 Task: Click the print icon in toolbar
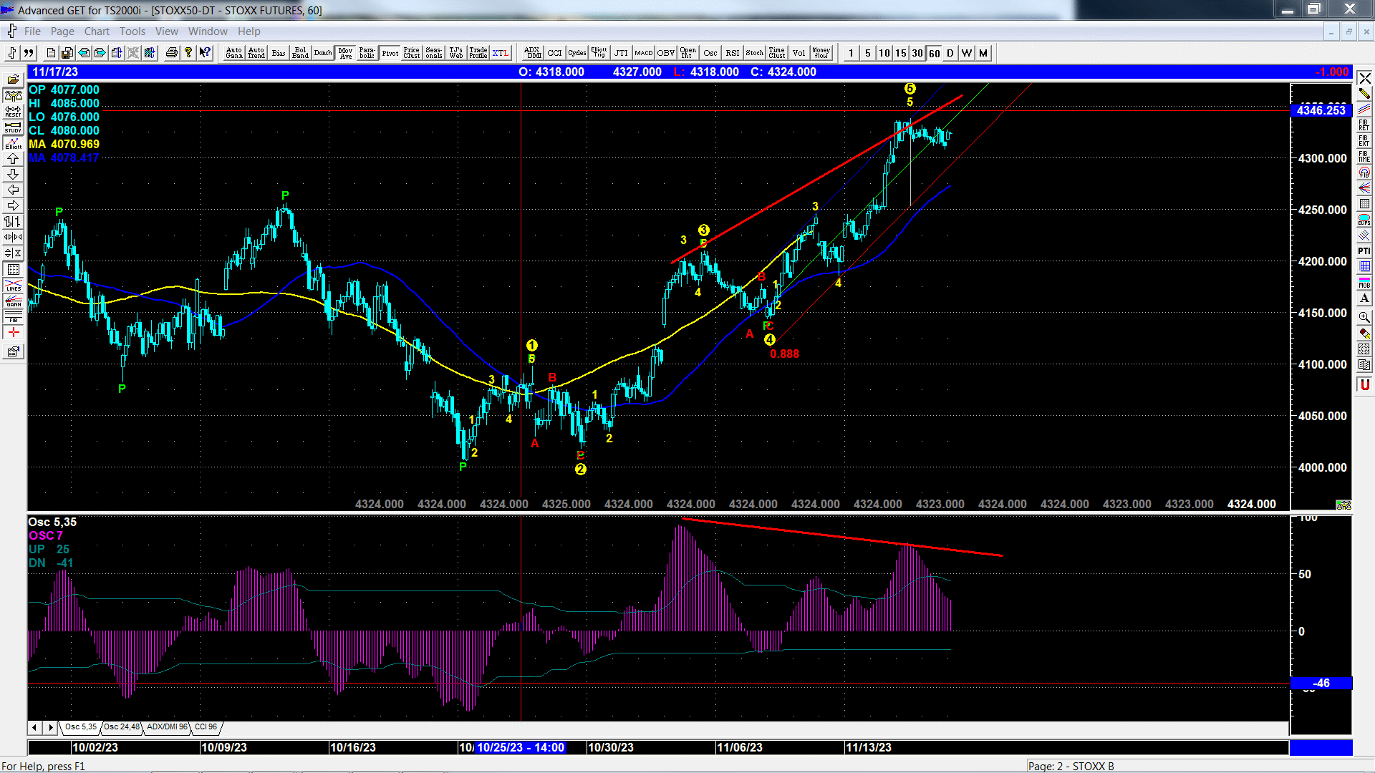coord(172,53)
